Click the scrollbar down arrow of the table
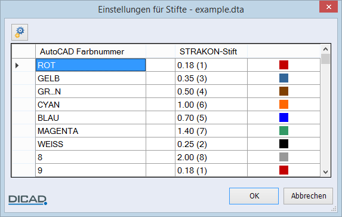342x217 pixels. coord(326,172)
